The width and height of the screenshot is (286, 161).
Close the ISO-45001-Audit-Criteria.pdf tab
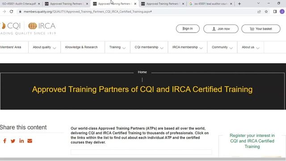coord(39,4)
